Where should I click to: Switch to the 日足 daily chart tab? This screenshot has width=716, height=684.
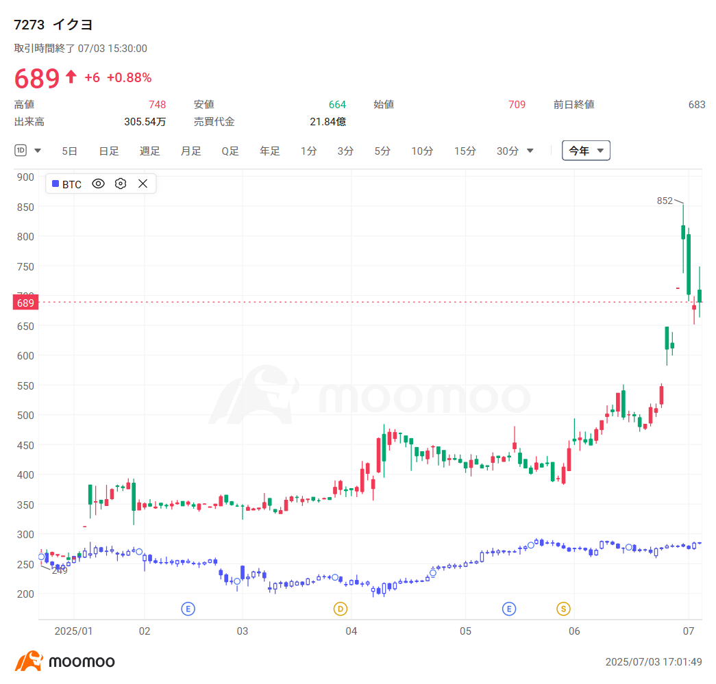[108, 151]
